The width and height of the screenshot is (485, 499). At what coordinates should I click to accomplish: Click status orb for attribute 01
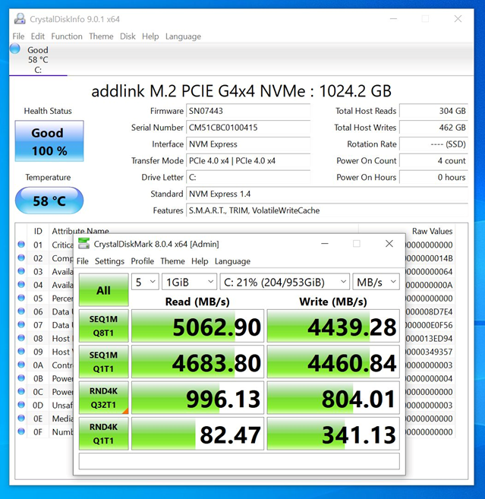21,244
